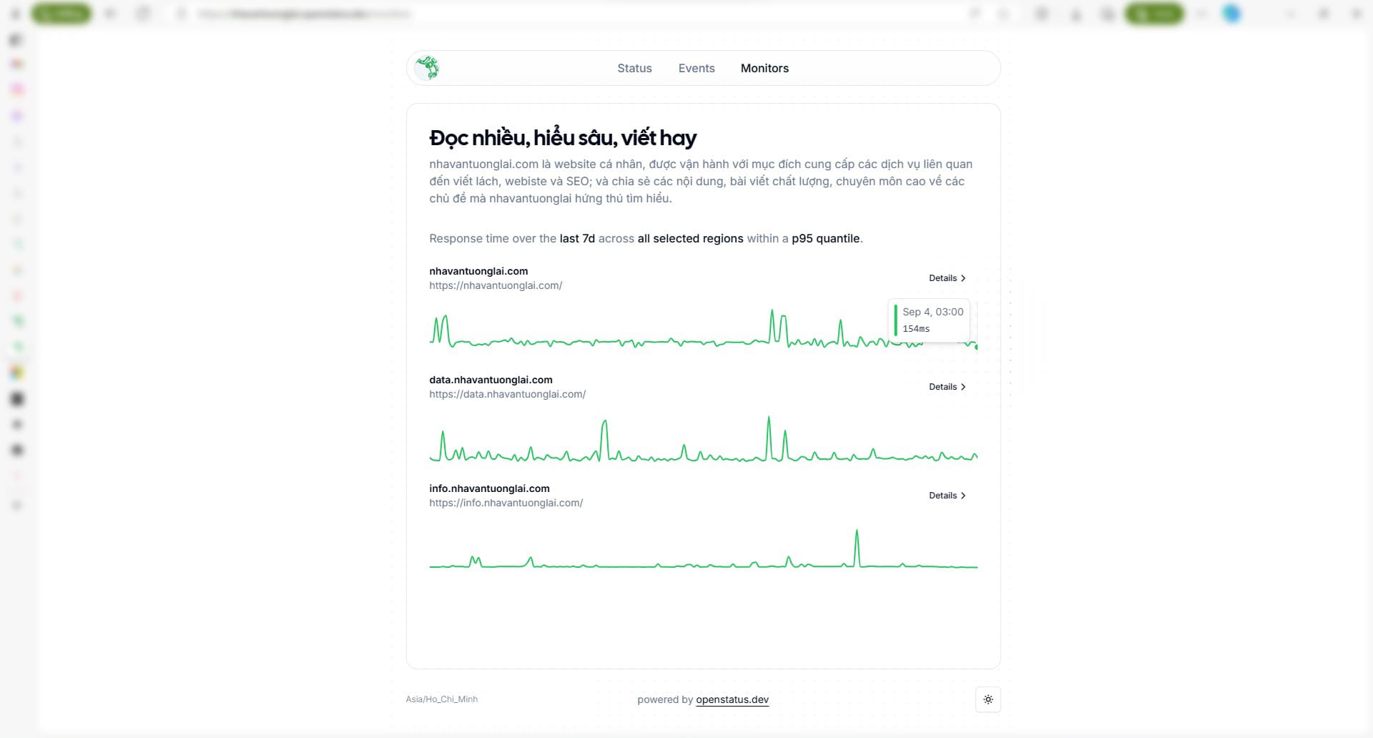Click the nhavantuonglai.com response time chart
The image size is (1373, 738).
[x=703, y=330]
